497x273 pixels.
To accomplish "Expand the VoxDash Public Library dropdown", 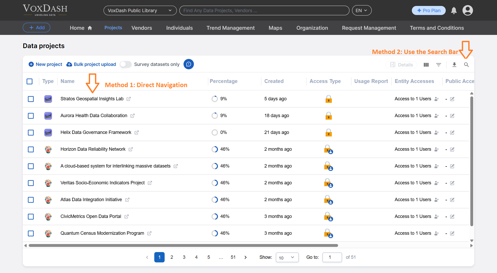I will pyautogui.click(x=140, y=11).
